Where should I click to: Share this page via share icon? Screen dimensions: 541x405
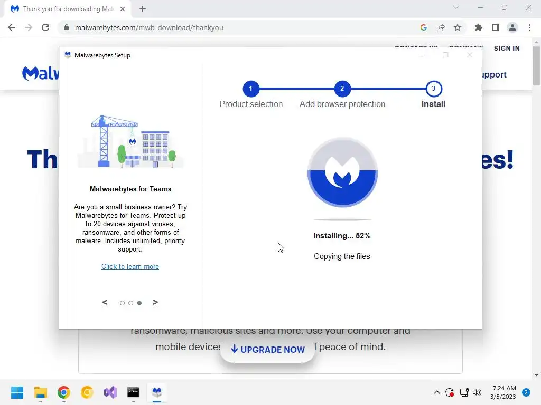tap(441, 27)
